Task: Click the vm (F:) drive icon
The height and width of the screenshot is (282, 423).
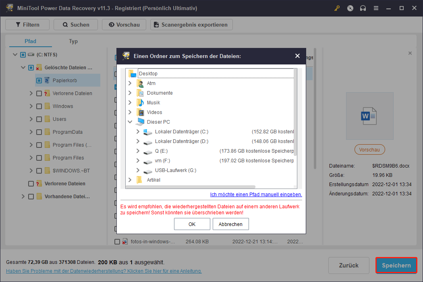Action: [x=148, y=161]
